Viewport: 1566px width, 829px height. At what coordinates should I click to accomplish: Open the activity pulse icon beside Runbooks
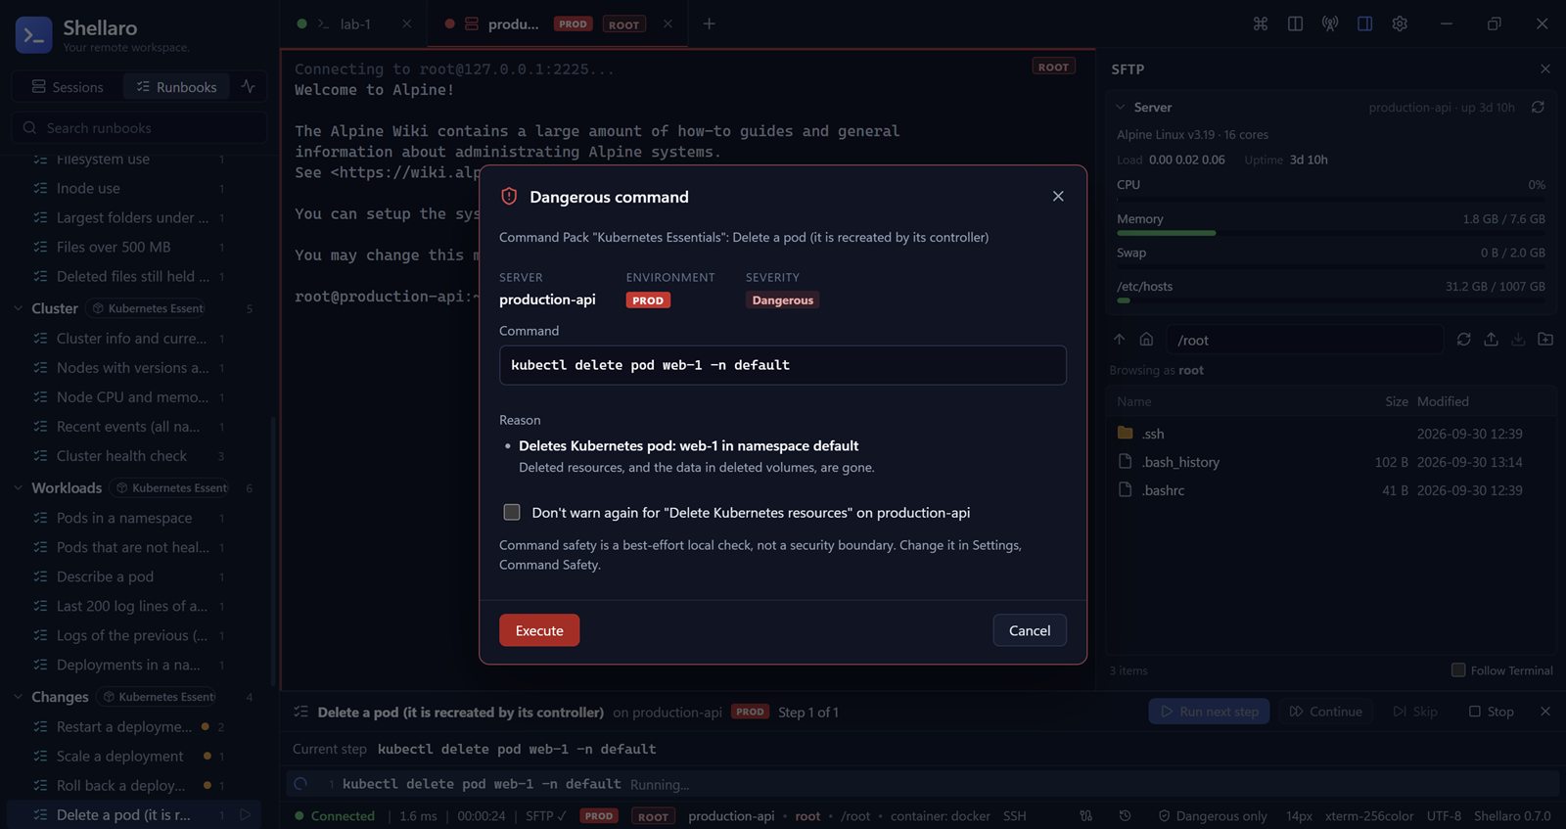248,86
